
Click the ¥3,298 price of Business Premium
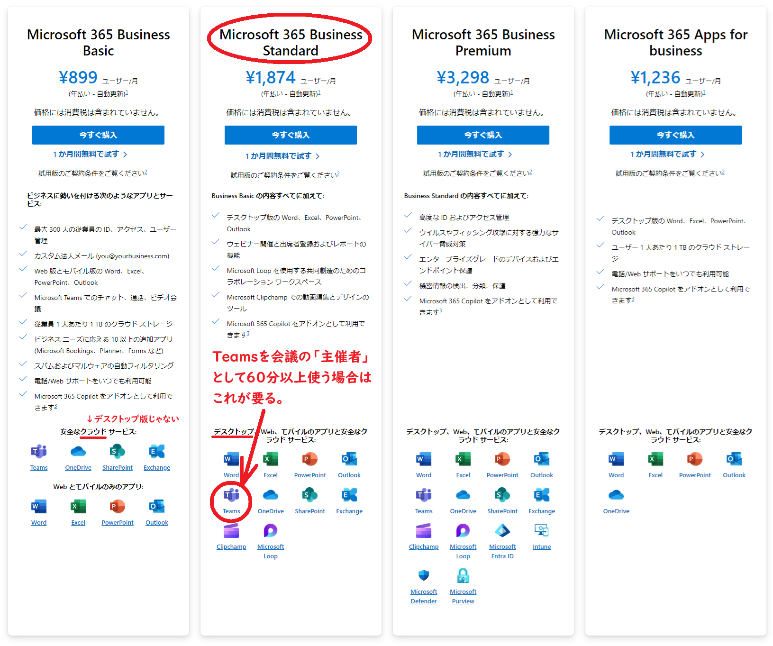click(463, 77)
